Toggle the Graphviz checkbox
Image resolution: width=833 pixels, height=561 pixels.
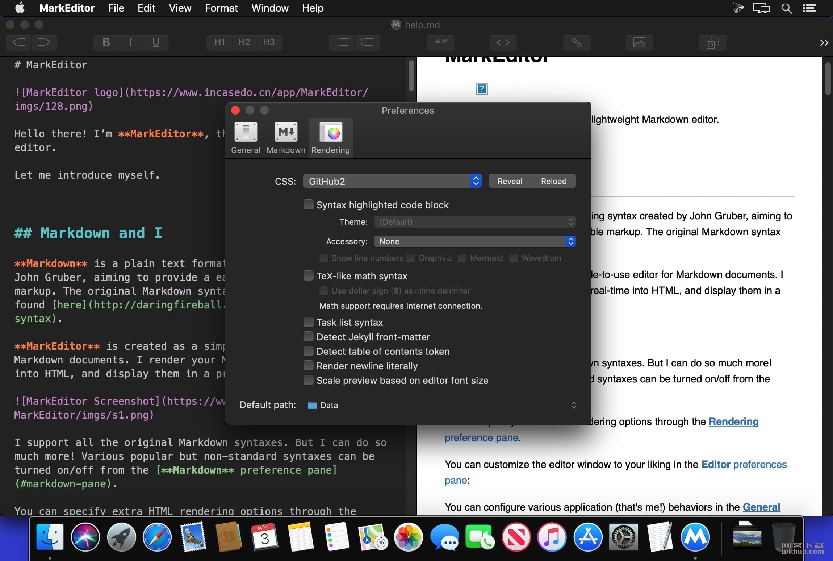(410, 258)
